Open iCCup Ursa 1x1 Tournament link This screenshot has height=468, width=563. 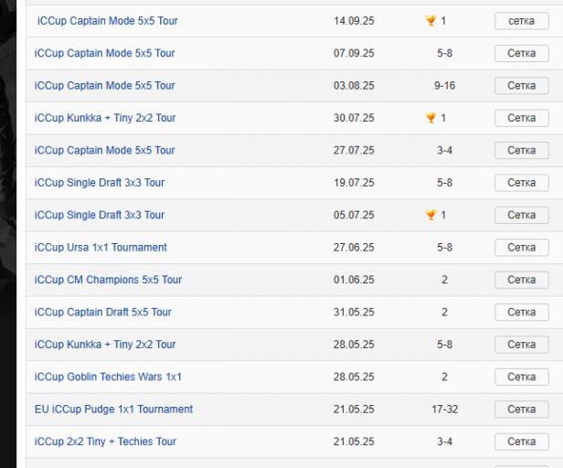(101, 248)
